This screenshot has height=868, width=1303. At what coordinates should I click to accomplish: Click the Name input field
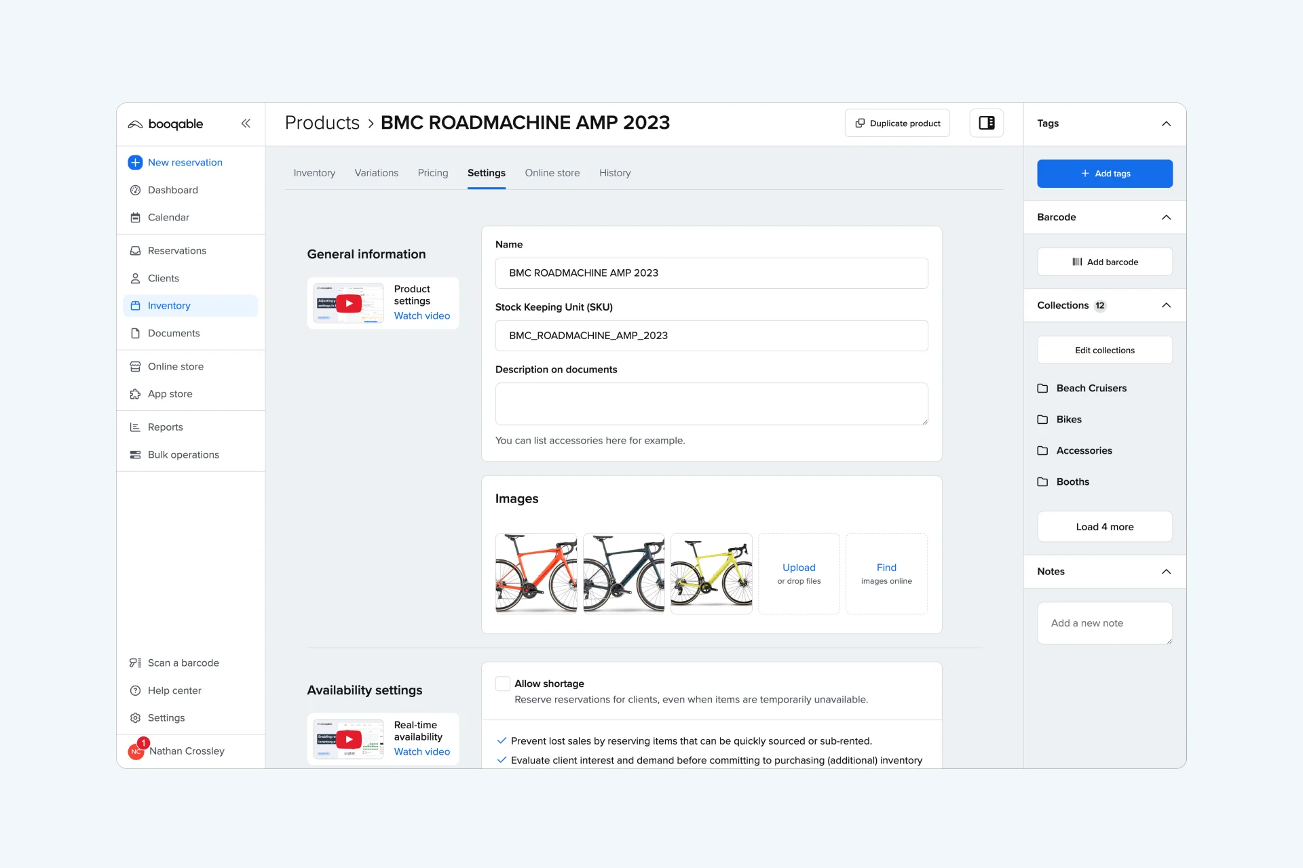(x=711, y=273)
